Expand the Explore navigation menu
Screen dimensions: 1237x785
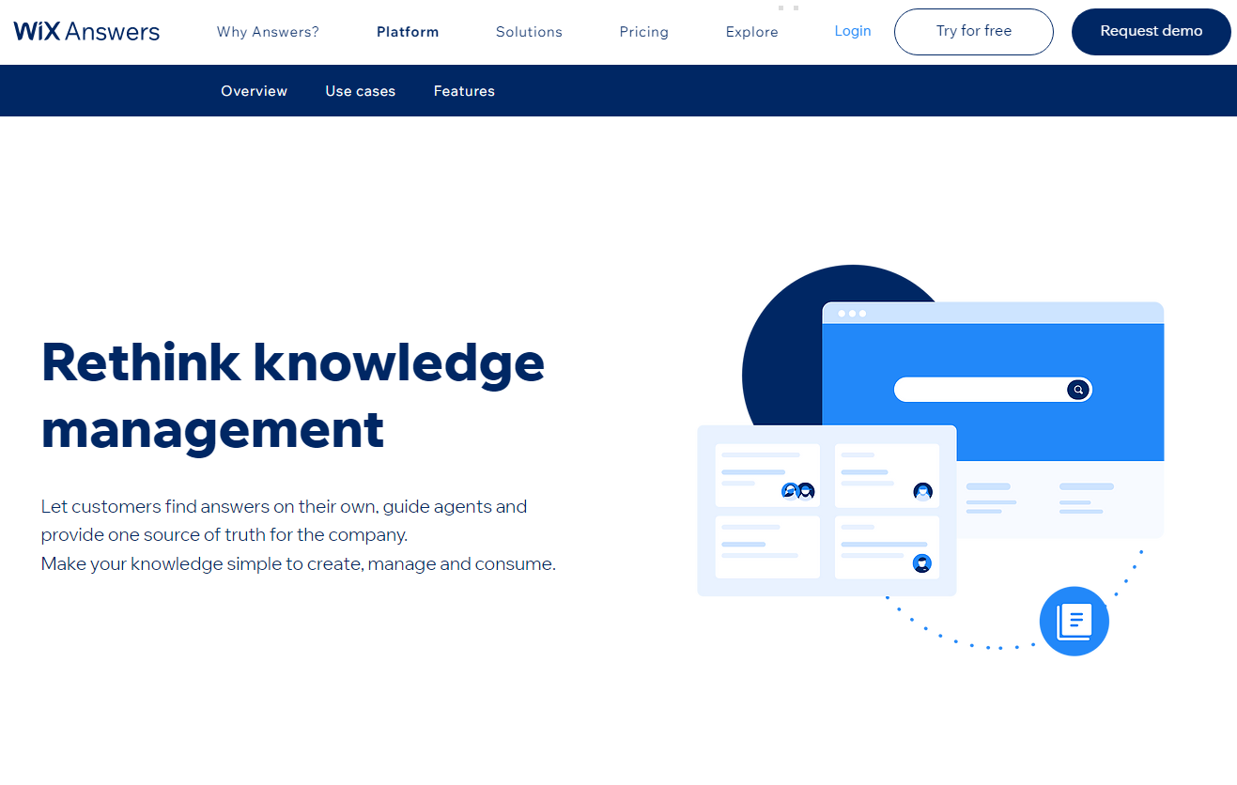tap(751, 32)
